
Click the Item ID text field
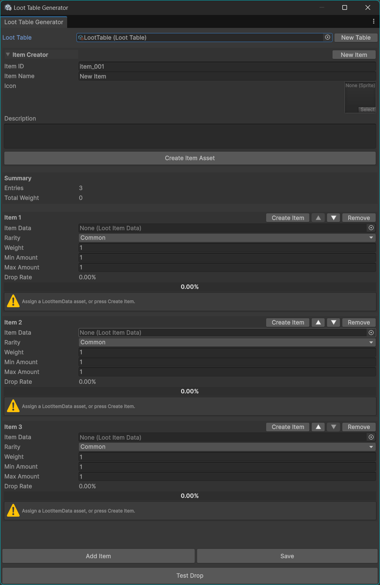coord(227,66)
